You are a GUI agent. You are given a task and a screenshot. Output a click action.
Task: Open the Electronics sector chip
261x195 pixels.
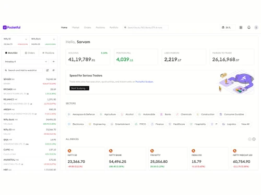[76, 124]
